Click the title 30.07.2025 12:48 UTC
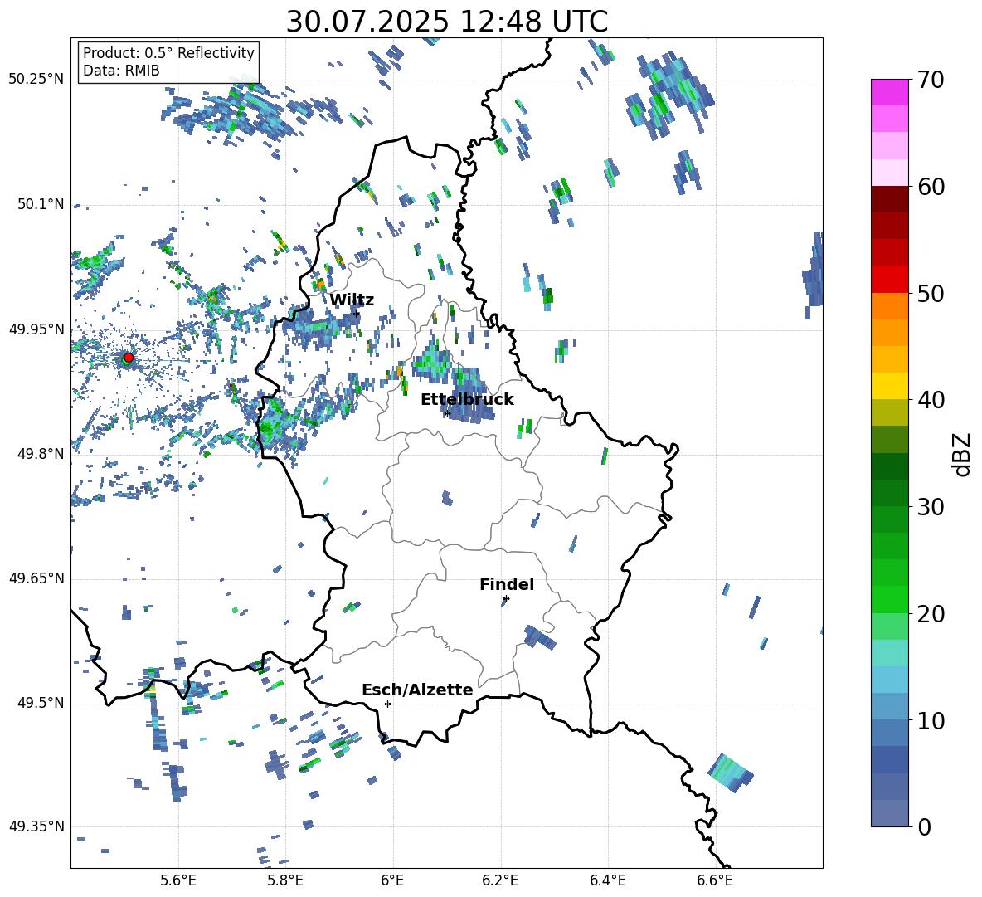Image resolution: width=982 pixels, height=897 pixels. point(447,22)
